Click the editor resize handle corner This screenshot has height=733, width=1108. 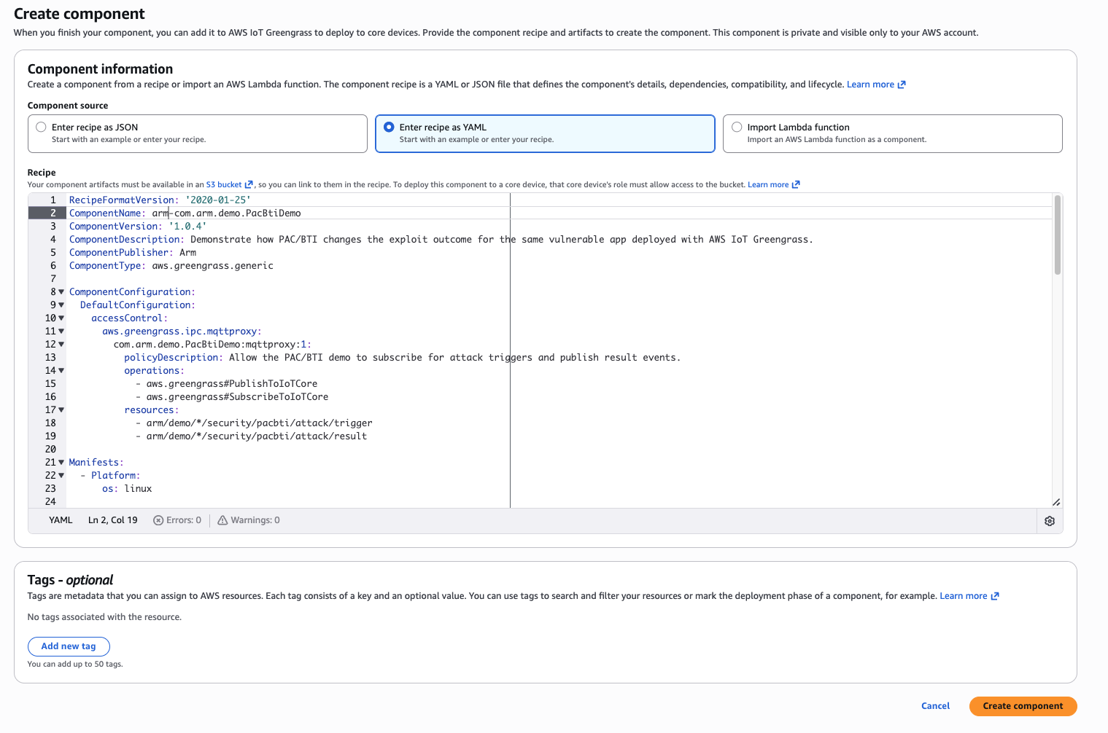(1056, 502)
